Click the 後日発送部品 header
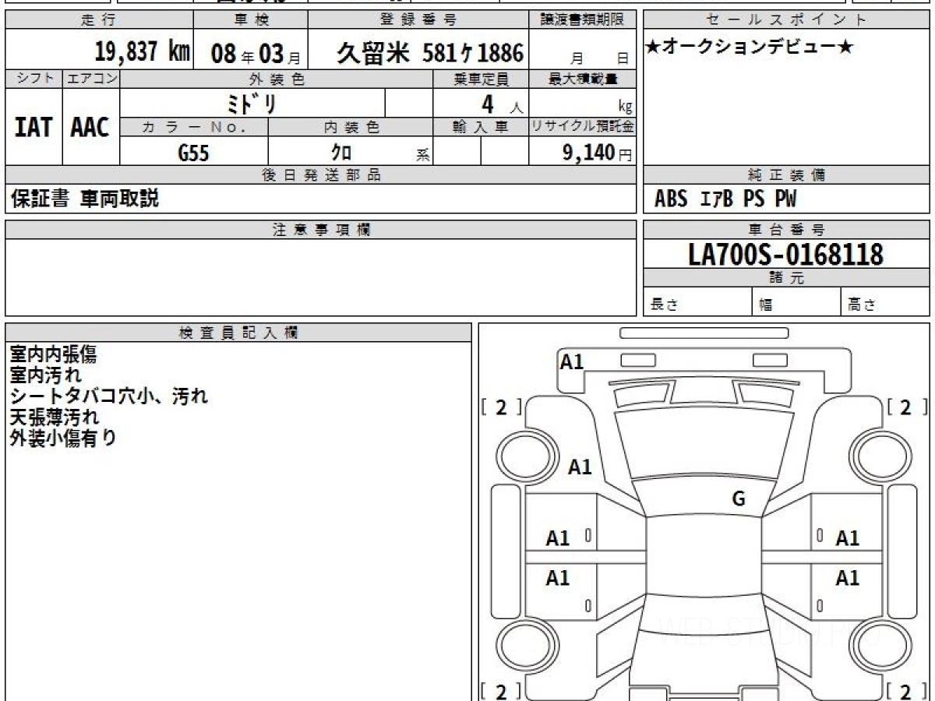 [x=321, y=175]
